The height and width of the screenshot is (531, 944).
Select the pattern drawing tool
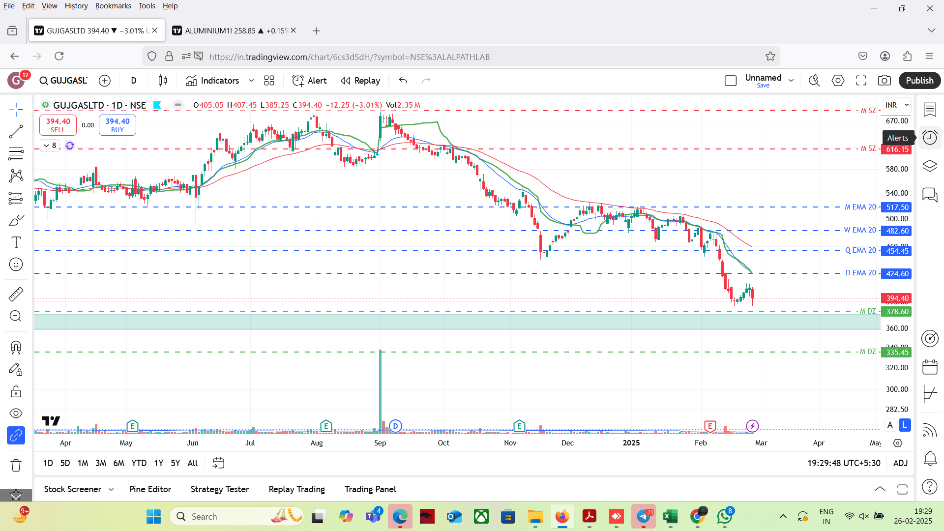click(16, 176)
